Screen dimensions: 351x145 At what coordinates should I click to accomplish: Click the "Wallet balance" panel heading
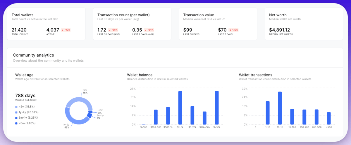(x=140, y=75)
